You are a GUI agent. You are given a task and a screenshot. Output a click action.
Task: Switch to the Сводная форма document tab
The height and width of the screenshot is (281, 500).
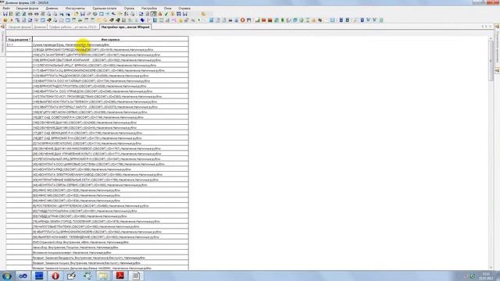pos(20,27)
